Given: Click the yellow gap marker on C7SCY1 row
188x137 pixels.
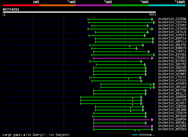Looking at the screenshot, I should click(129, 79).
